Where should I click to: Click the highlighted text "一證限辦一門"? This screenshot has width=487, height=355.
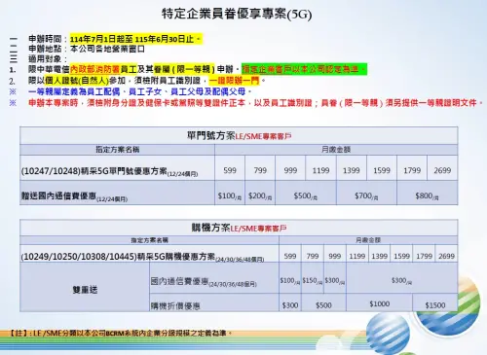click(x=234, y=81)
